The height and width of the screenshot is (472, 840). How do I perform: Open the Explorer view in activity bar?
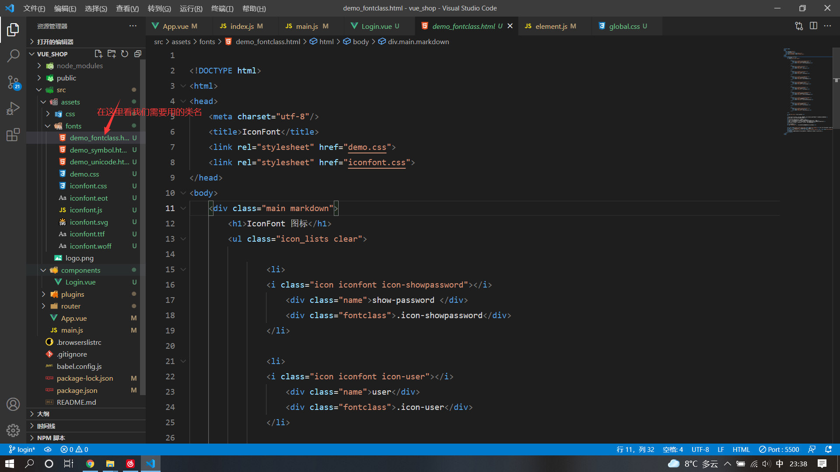13,30
